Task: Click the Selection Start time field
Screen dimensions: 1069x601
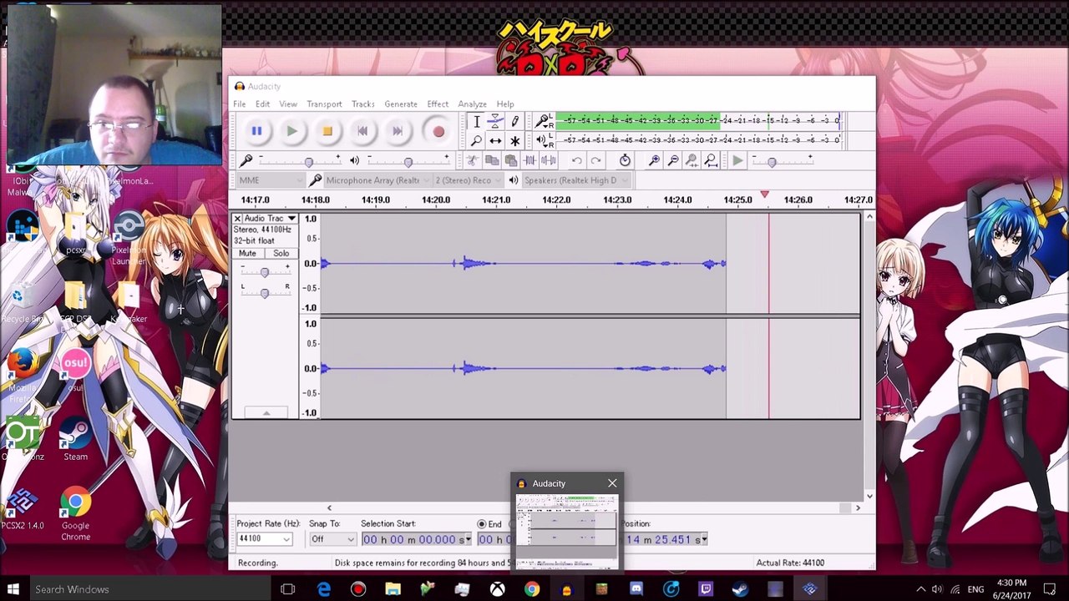Action: click(417, 540)
